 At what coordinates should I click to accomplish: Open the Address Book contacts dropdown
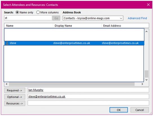(x=93, y=18)
